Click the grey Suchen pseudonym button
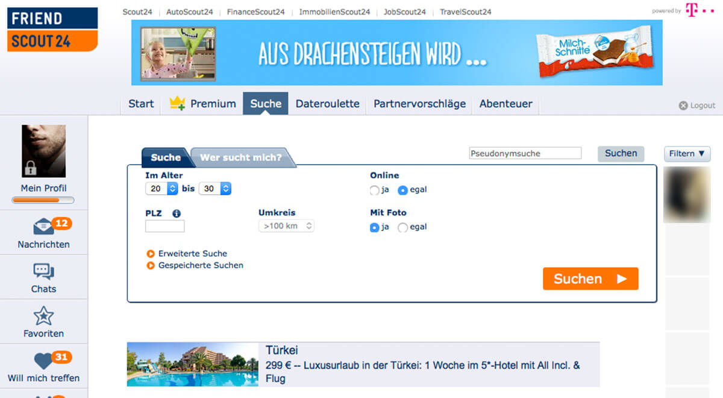Screen dimensions: 723x398 pos(621,153)
